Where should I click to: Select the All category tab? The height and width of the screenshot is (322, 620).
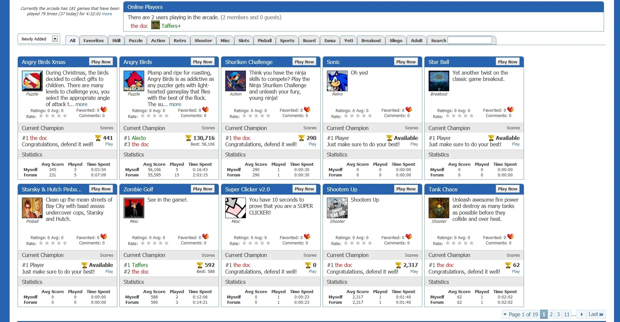[x=72, y=40]
